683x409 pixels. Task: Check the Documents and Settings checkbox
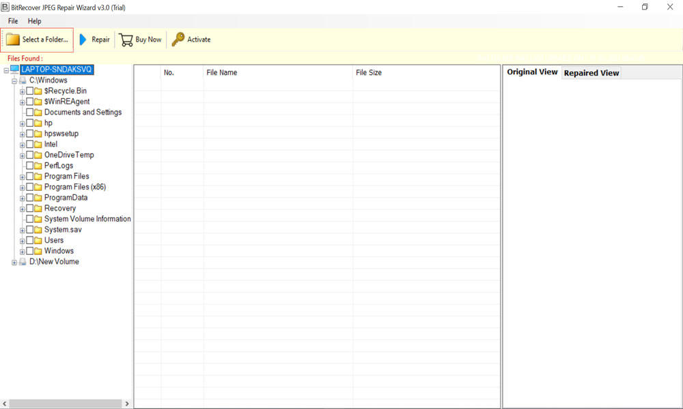point(29,112)
